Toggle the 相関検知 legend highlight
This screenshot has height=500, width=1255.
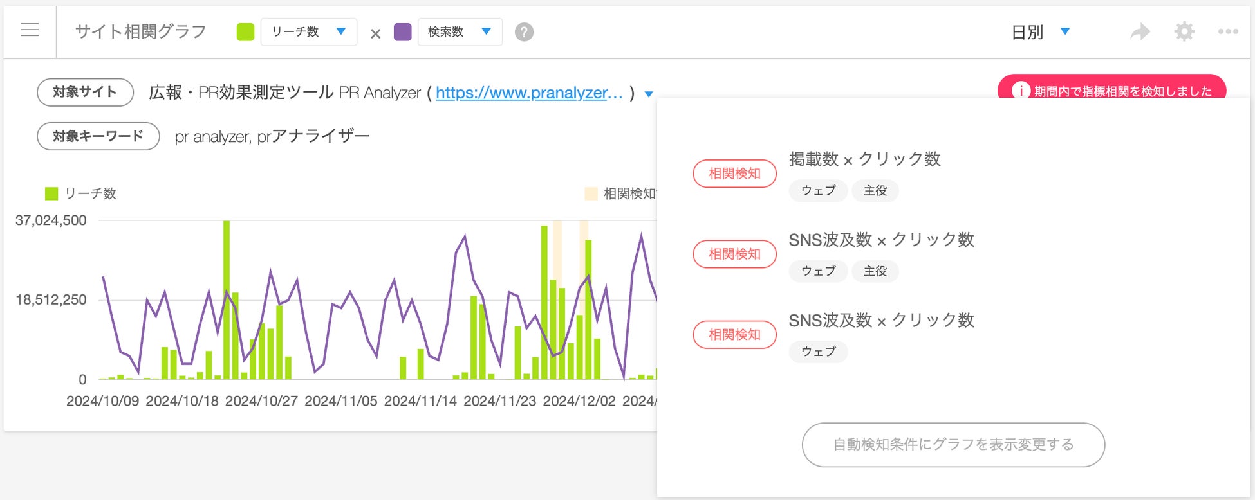(591, 193)
